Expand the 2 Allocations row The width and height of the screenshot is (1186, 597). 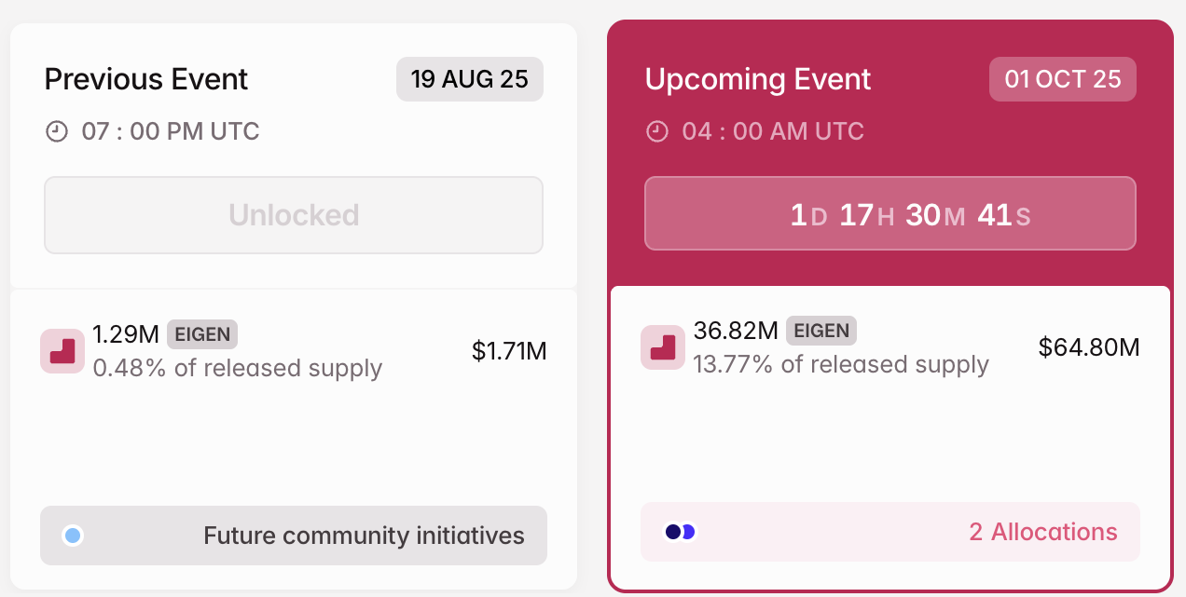1042,532
